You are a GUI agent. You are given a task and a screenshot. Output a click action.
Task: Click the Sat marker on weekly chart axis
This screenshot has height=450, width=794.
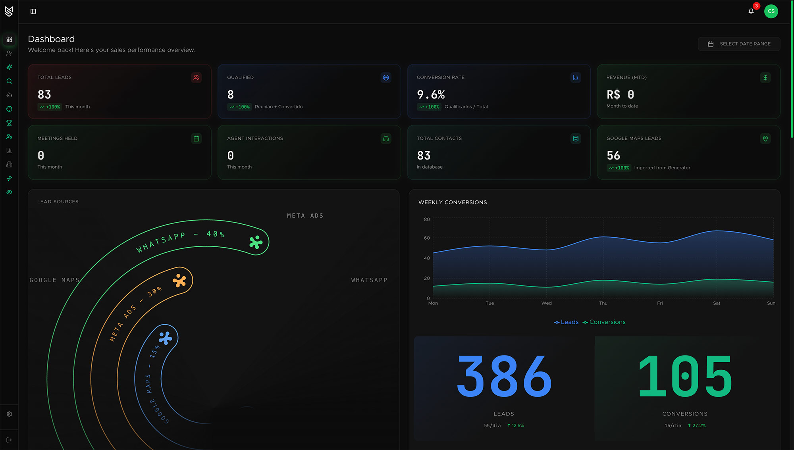point(717,303)
